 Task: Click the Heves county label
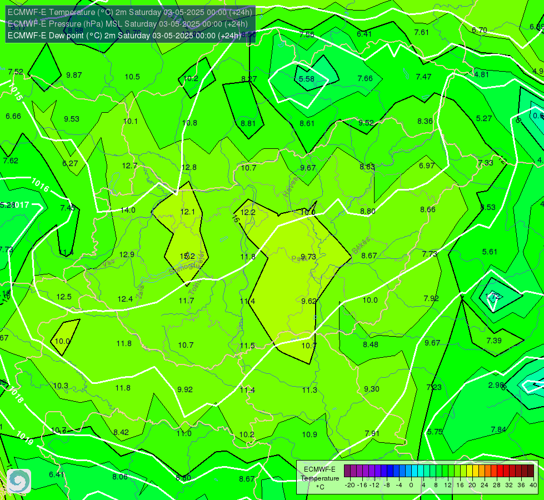291,187
